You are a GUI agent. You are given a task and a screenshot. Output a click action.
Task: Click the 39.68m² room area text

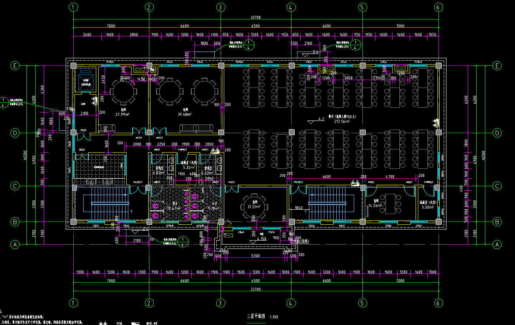185,115
